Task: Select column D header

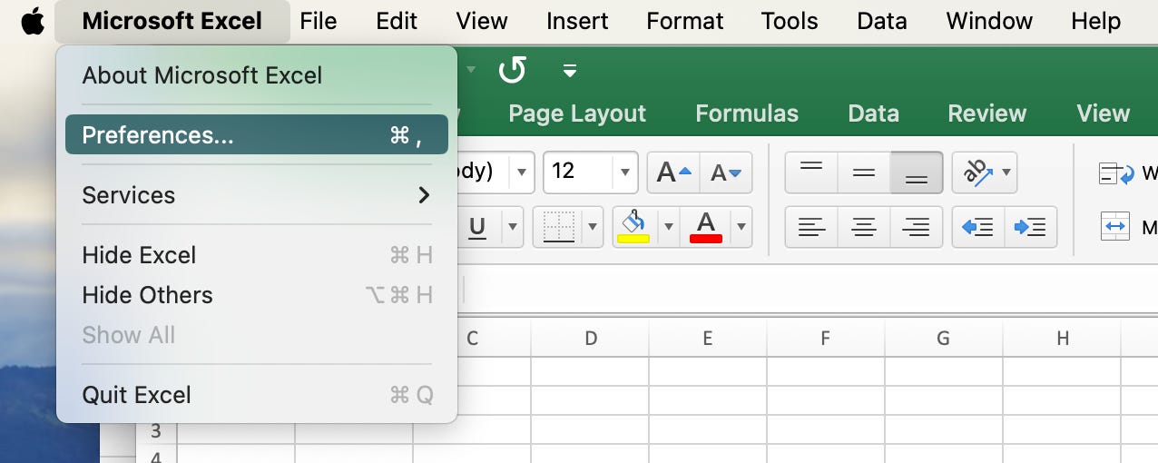Action: [x=591, y=339]
